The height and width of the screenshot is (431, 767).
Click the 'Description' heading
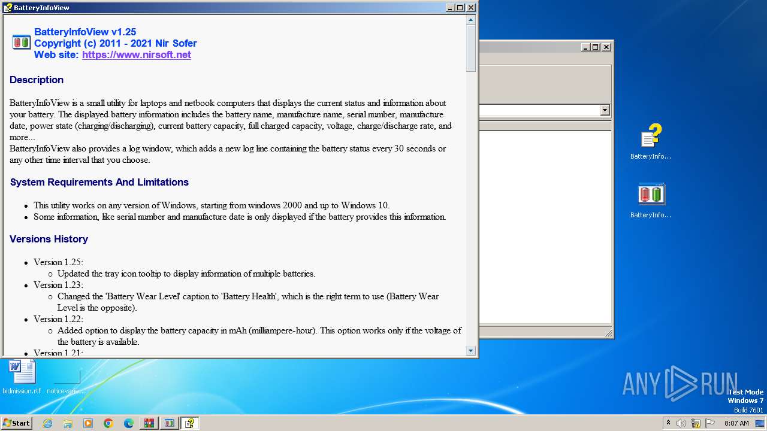tap(37, 80)
